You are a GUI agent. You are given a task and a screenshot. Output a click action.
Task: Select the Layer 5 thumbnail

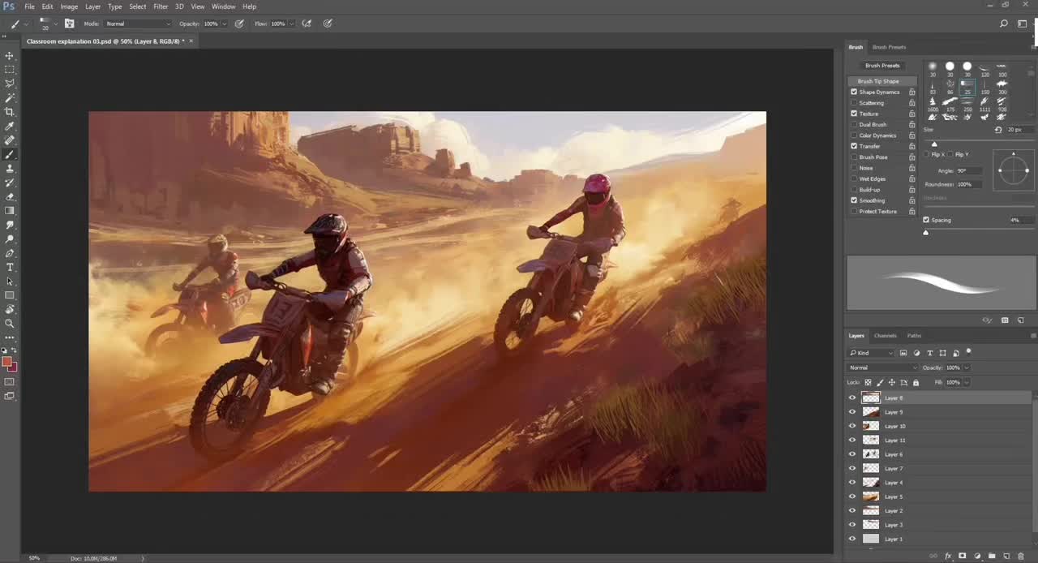tap(871, 496)
